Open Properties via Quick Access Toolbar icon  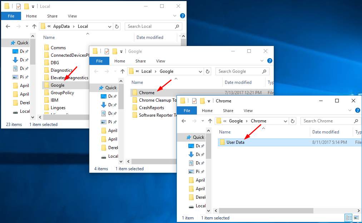[x=194, y=101]
